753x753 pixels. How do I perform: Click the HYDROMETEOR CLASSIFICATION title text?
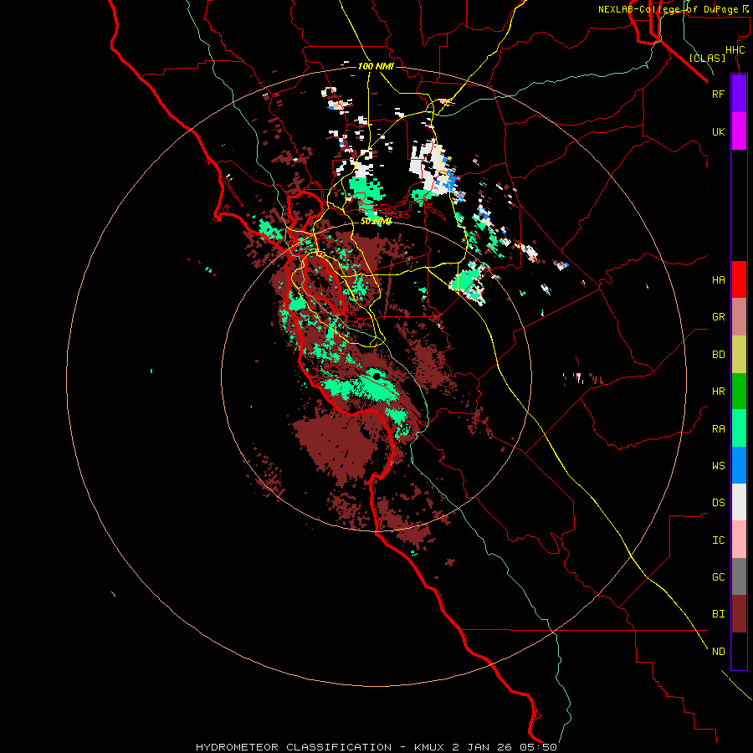294,747
